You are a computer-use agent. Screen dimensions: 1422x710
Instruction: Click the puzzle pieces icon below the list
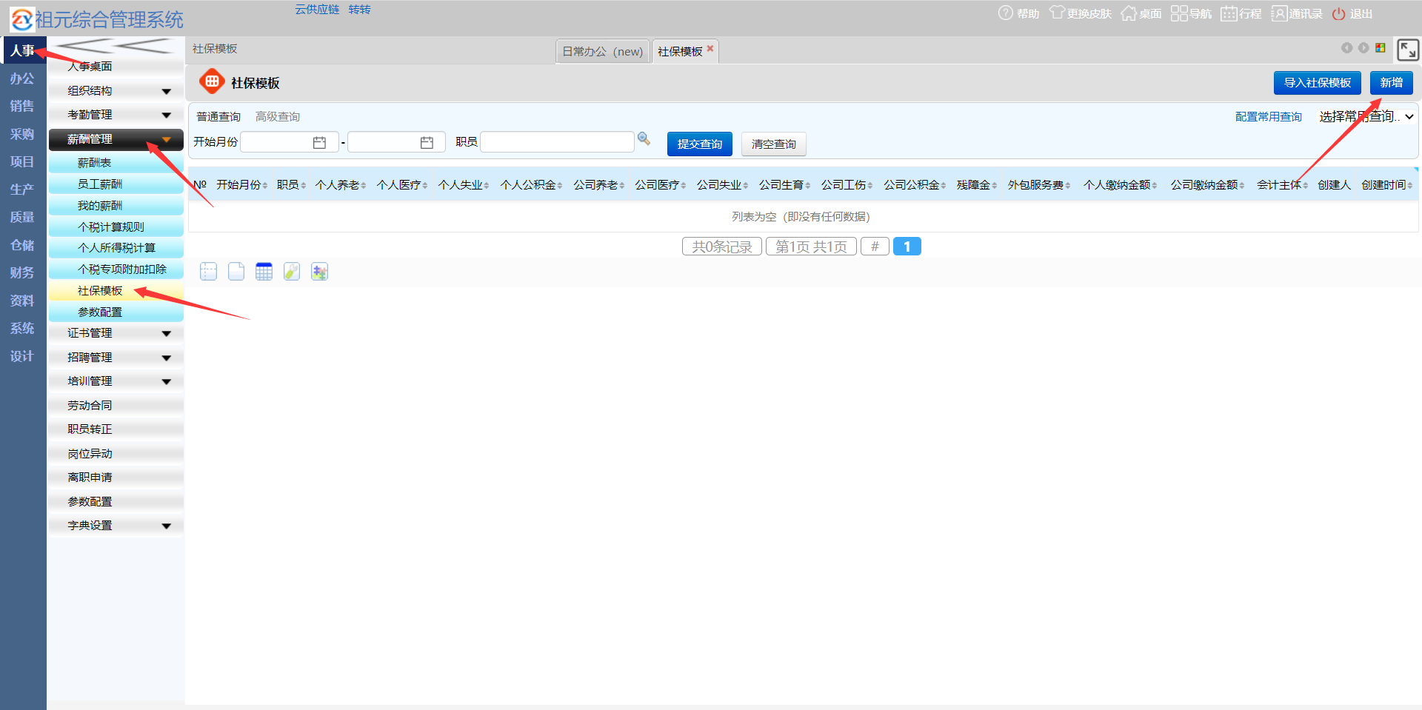[x=319, y=272]
